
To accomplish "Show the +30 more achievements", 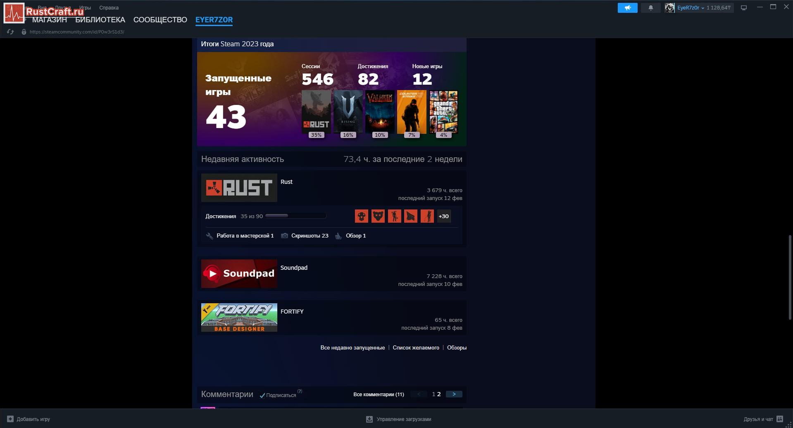I will tap(444, 216).
